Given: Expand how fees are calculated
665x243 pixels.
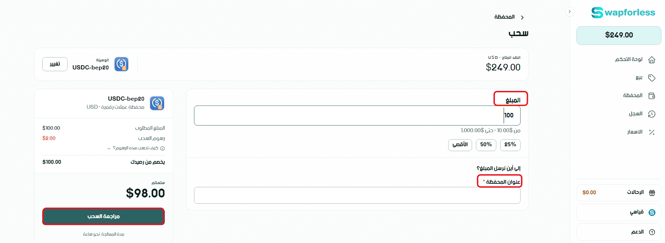Looking at the screenshot, I should click(136, 148).
